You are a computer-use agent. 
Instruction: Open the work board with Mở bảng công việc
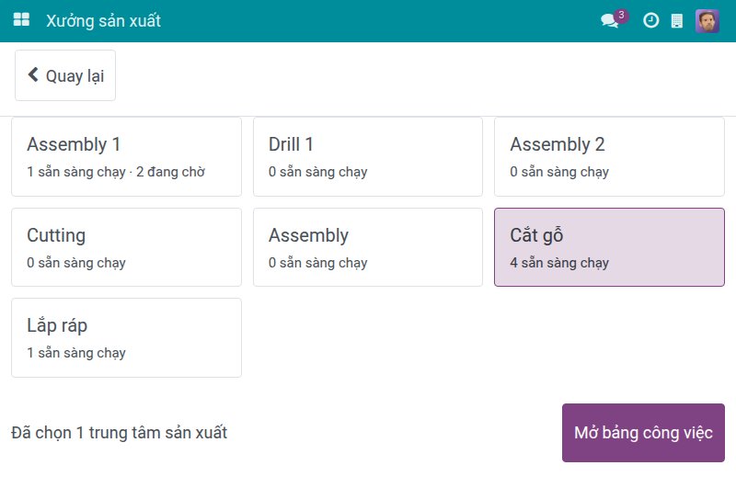point(643,433)
